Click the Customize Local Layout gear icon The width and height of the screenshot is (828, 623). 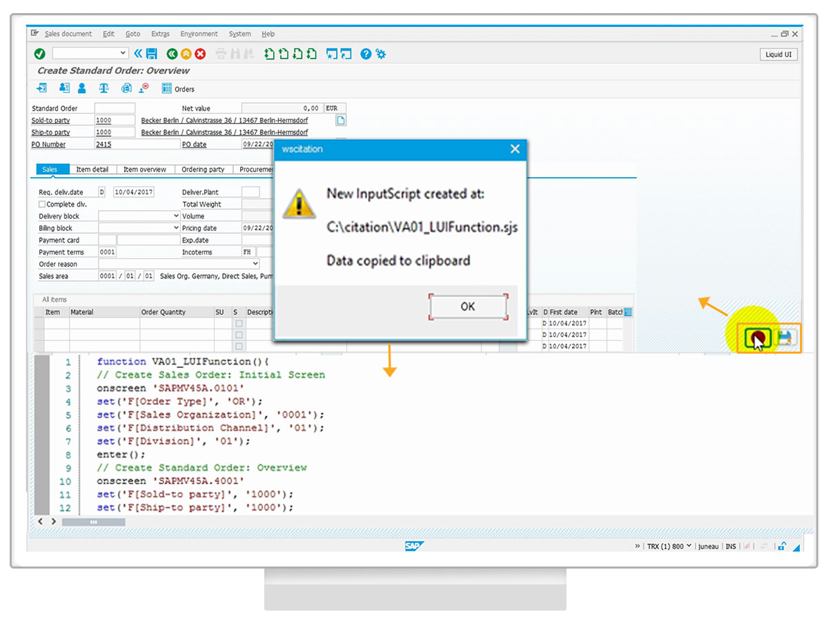click(x=380, y=54)
